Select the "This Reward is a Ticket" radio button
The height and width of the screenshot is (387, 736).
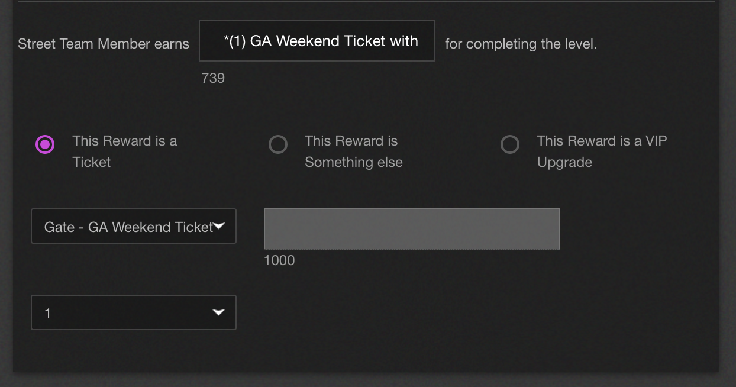(45, 144)
